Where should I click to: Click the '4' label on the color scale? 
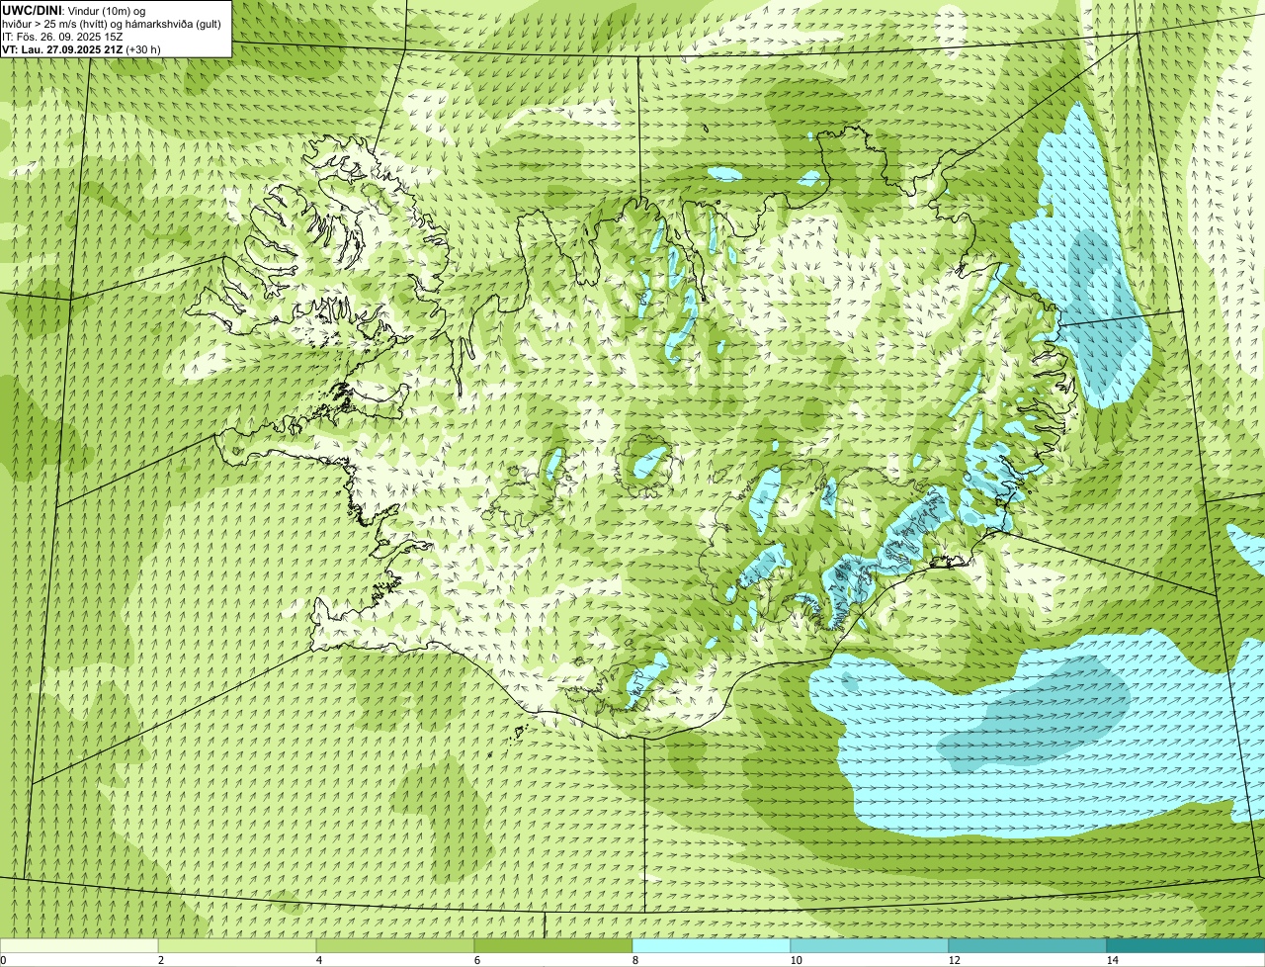[x=318, y=960]
